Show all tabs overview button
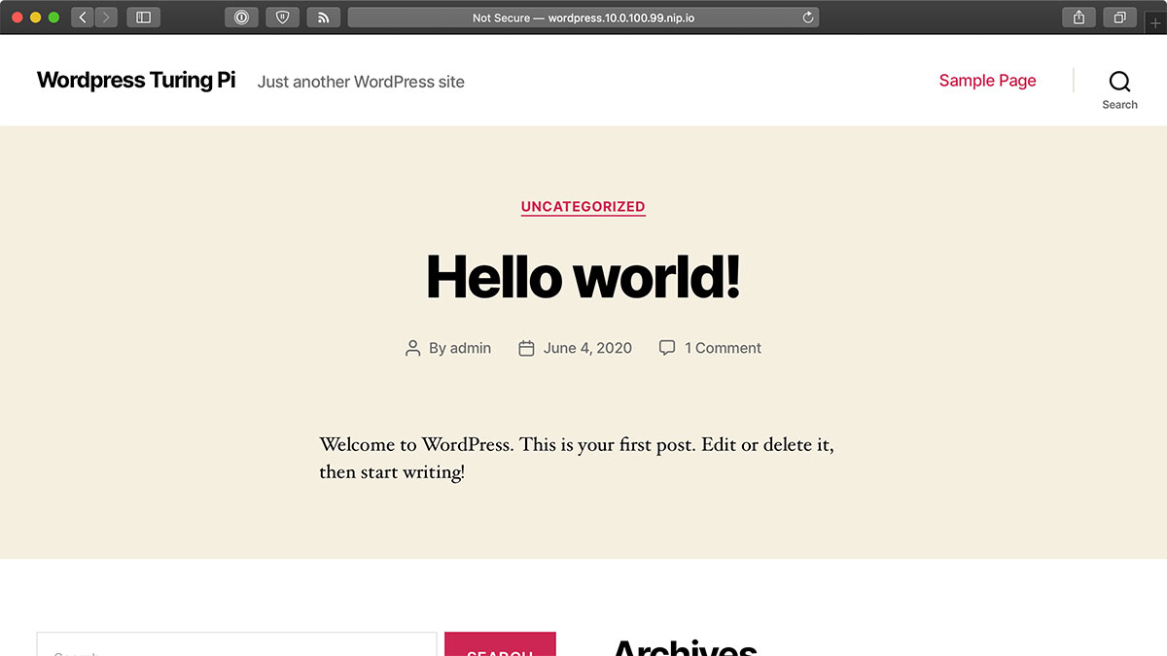This screenshot has width=1167, height=656. pos(1119,17)
